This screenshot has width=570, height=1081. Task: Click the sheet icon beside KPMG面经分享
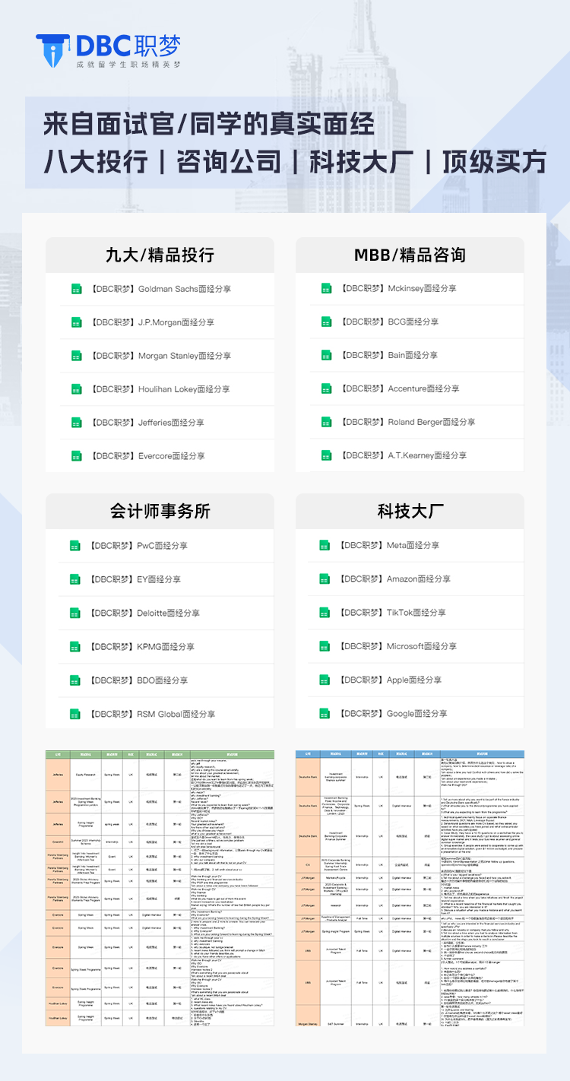76,647
